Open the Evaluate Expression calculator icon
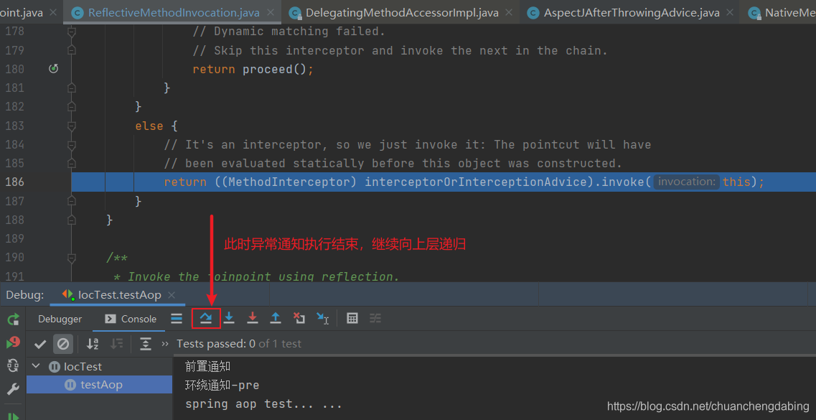The height and width of the screenshot is (420, 816). (x=352, y=319)
